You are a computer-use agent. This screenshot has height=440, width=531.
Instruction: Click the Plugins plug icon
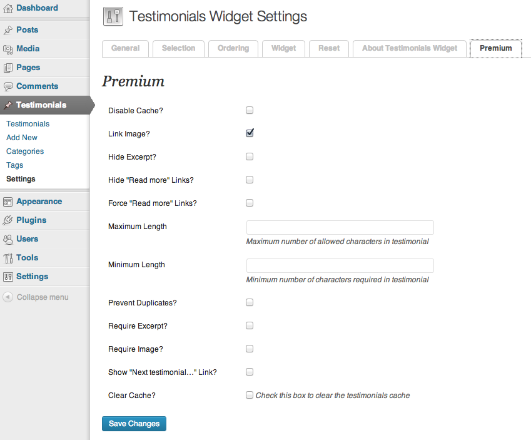point(8,220)
